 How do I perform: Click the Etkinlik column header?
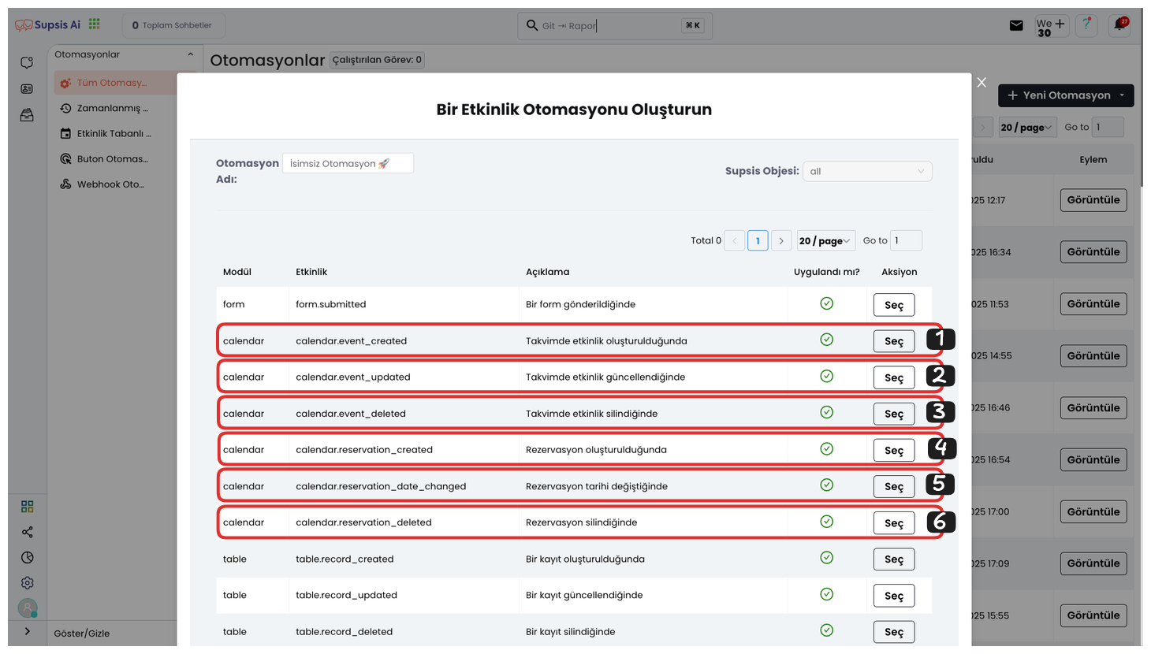coord(311,272)
